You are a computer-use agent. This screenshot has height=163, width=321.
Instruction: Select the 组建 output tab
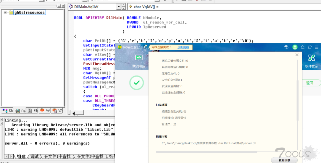[21, 157]
